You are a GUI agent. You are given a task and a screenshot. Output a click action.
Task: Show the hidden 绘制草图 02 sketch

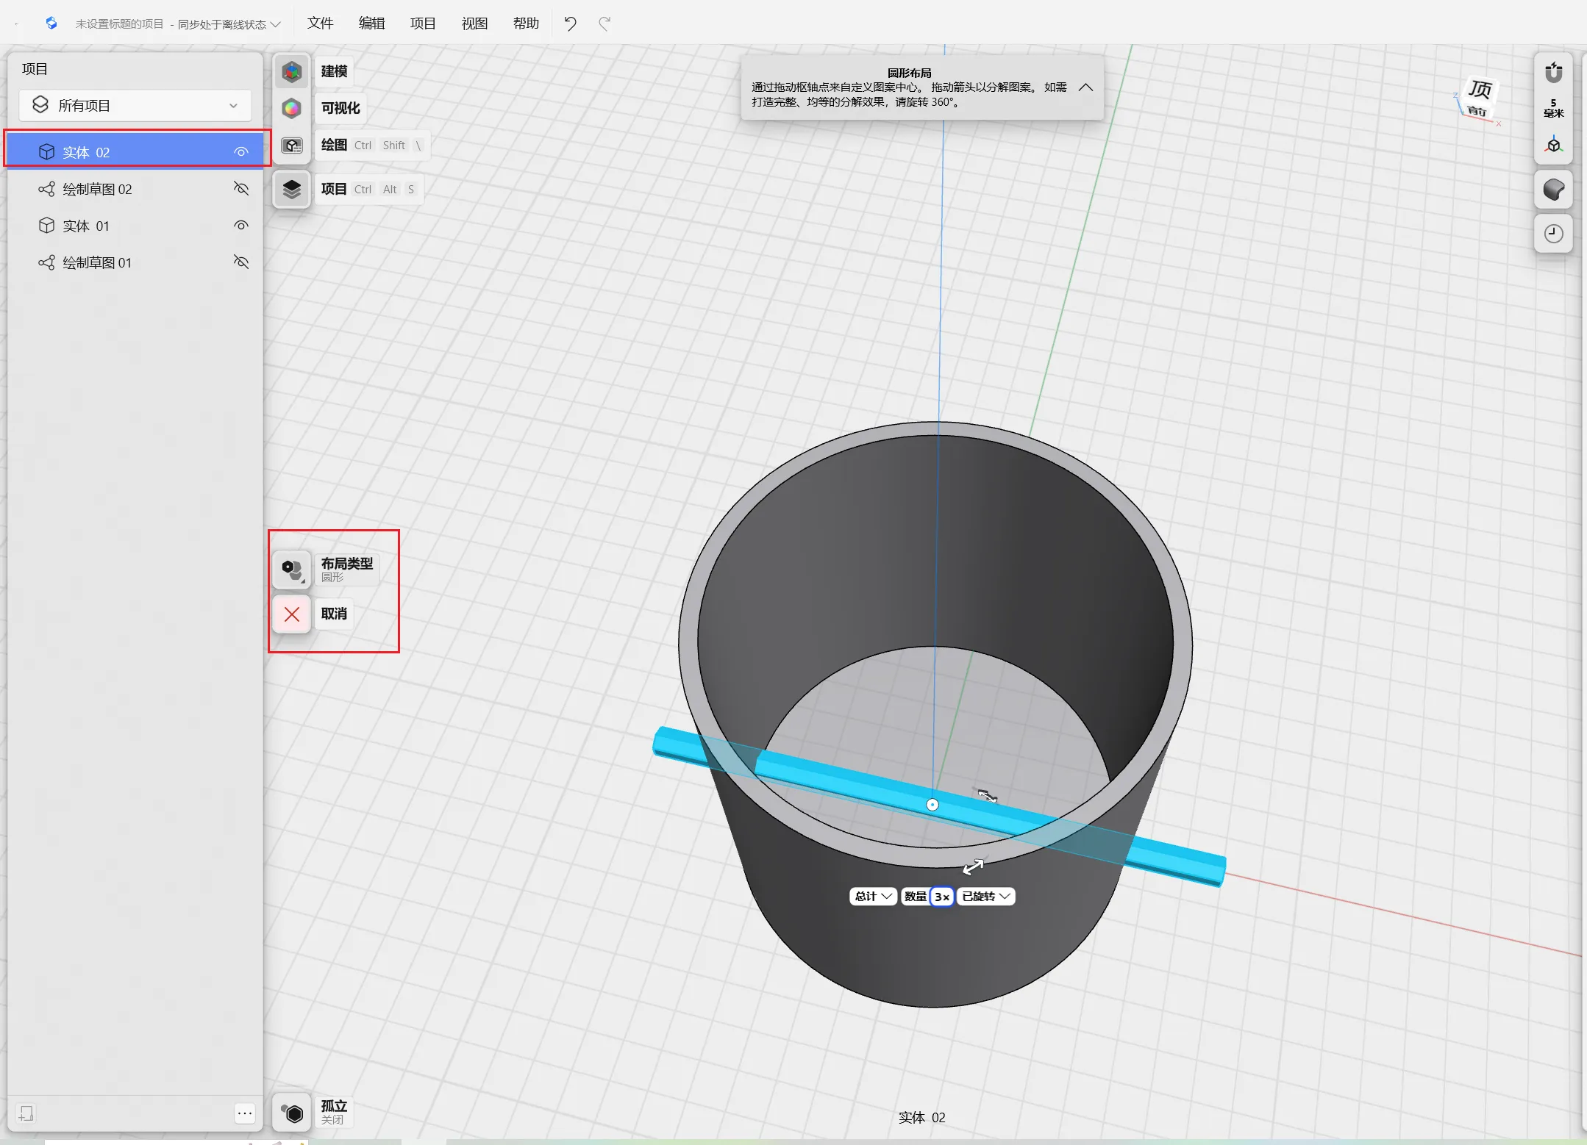[x=241, y=189]
